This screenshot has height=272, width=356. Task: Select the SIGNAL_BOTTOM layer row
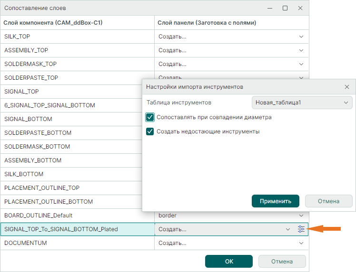click(77, 119)
